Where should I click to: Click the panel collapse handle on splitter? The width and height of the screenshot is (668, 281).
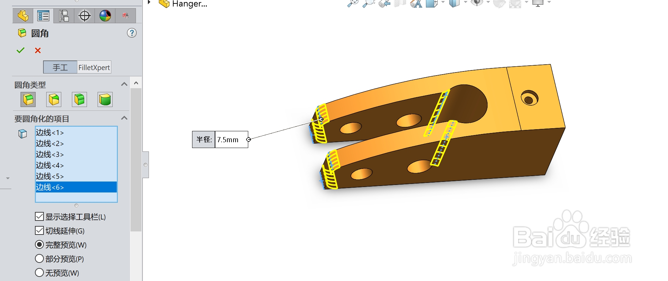pyautogui.click(x=146, y=165)
